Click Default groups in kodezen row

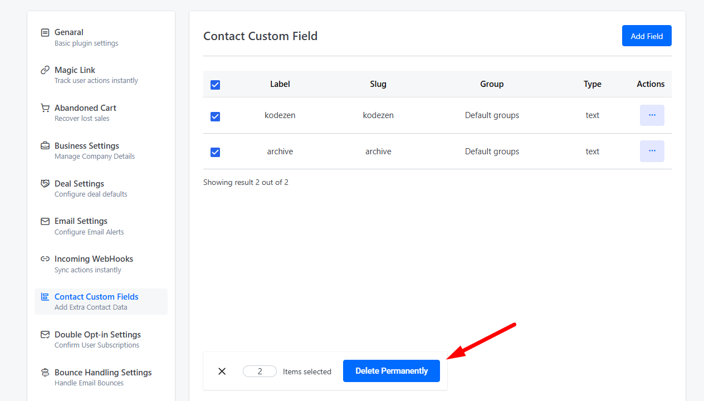click(x=492, y=115)
